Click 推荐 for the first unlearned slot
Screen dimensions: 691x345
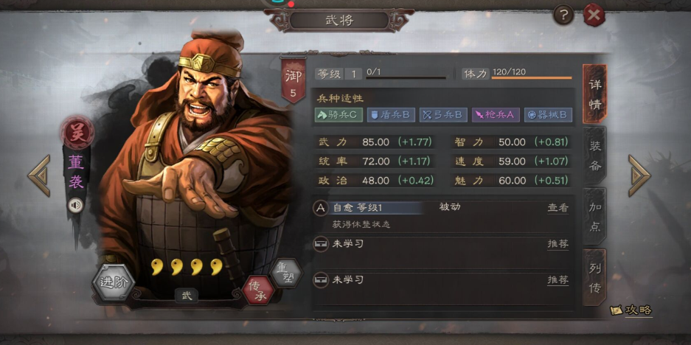point(558,244)
